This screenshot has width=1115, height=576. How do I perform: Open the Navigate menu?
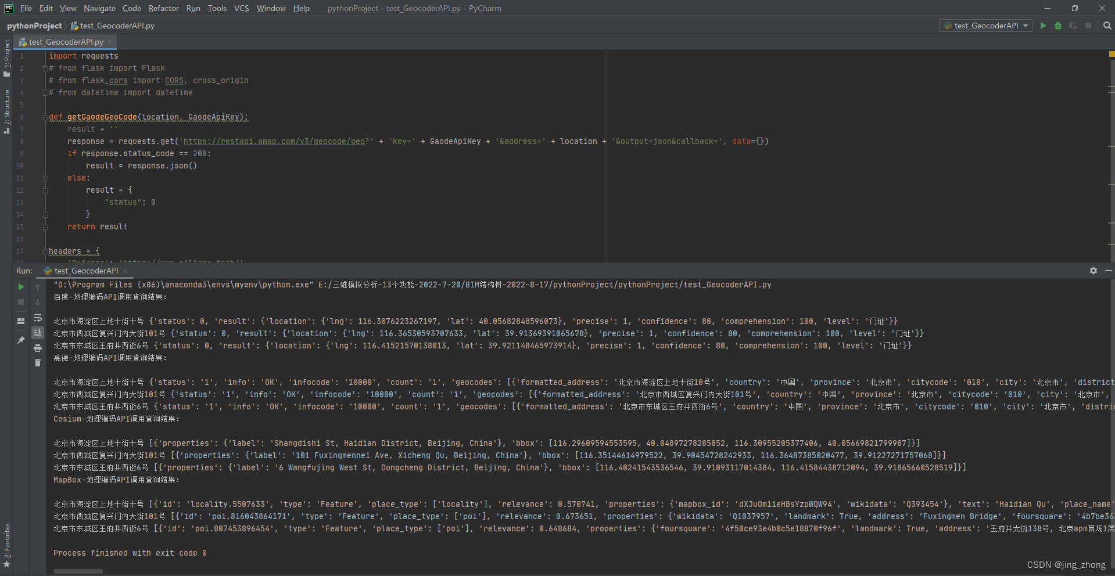pyautogui.click(x=99, y=8)
